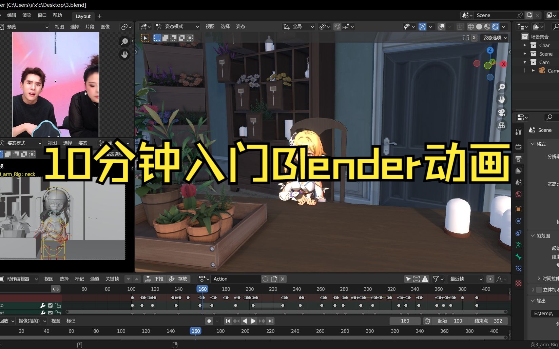Select the Layout workspace tab
559x349 pixels.
pos(83,16)
